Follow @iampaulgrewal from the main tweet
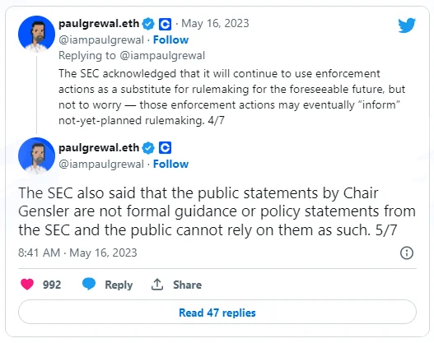This screenshot has height=343, width=434. point(170,164)
